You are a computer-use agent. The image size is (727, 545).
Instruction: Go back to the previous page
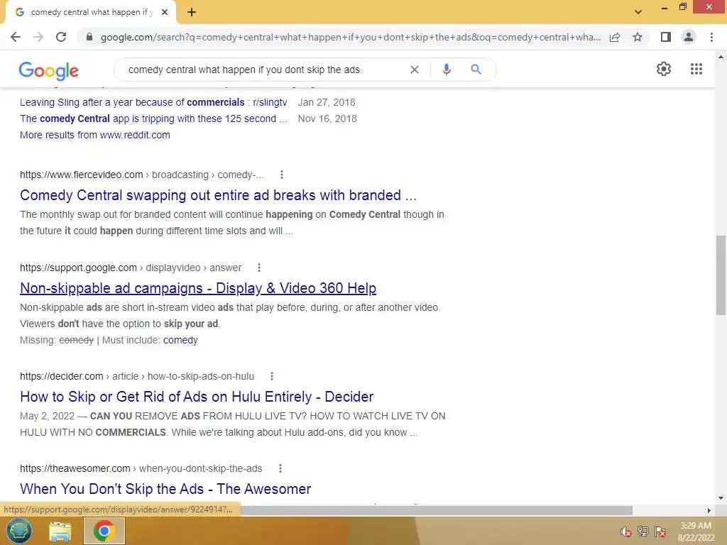pos(16,37)
